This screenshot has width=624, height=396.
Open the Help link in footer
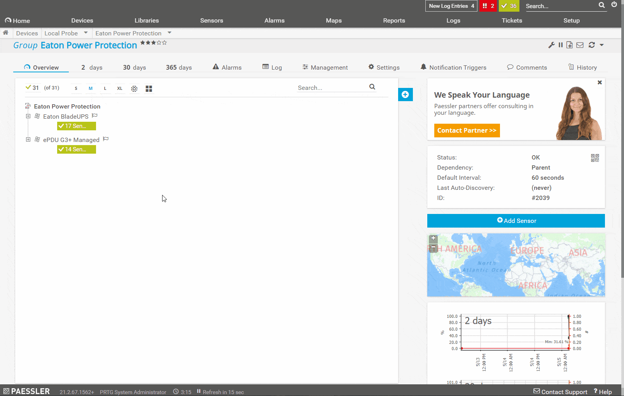point(603,392)
